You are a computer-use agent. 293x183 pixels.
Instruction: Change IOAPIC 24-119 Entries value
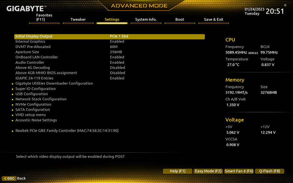(117, 78)
